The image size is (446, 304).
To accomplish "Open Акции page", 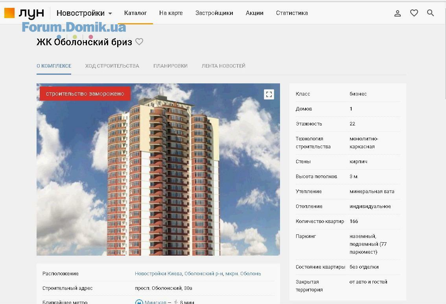I will click(254, 13).
